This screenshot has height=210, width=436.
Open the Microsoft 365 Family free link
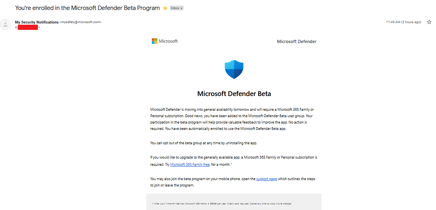(x=190, y=165)
